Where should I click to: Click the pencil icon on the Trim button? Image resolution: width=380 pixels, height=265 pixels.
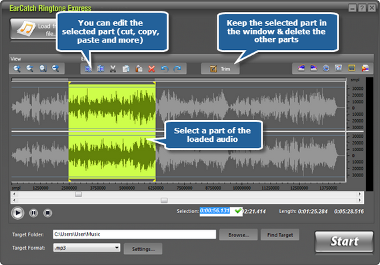[x=213, y=69]
